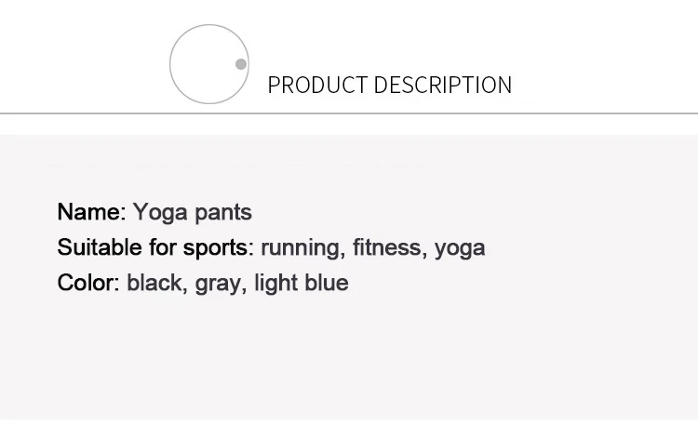Select the word PRODUCT in the heading
698x439 pixels.
[317, 86]
